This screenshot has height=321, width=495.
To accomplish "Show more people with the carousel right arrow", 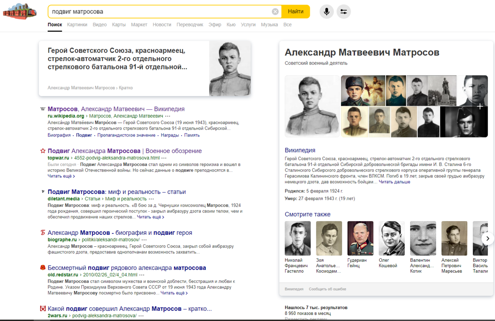I will point(488,238).
